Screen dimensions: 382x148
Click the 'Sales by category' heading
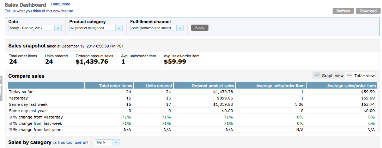pyautogui.click(x=30, y=142)
